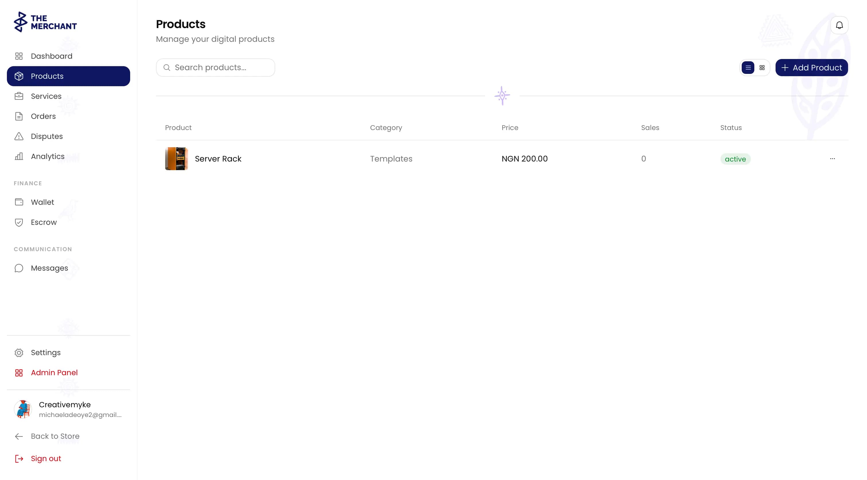
Task: Focus the Search products field
Action: 215,68
